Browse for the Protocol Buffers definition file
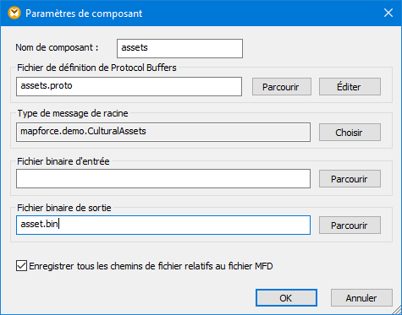This screenshot has width=402, height=315. (x=282, y=87)
